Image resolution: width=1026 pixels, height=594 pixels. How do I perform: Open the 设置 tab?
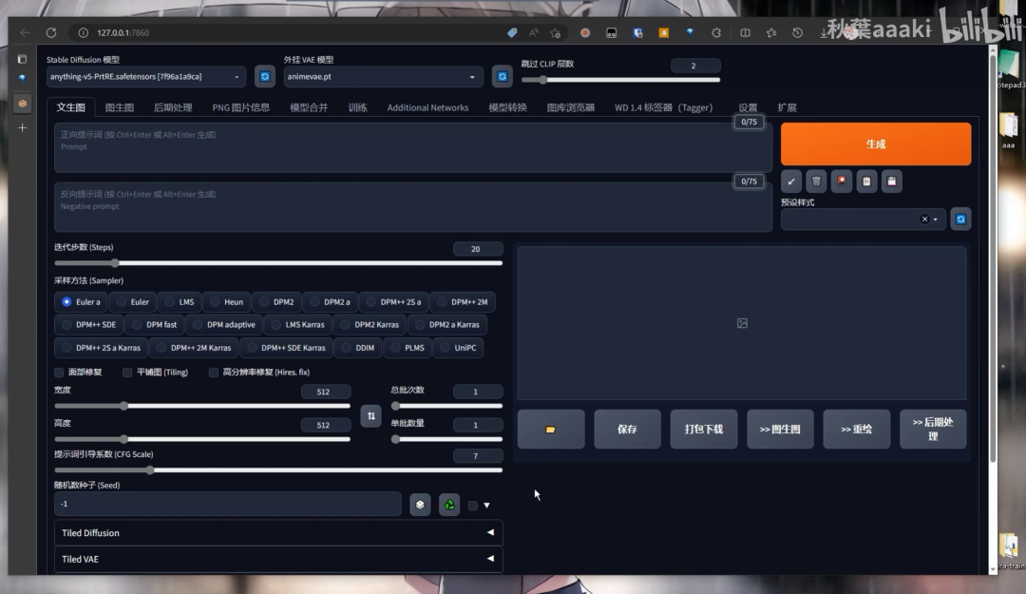pos(748,107)
